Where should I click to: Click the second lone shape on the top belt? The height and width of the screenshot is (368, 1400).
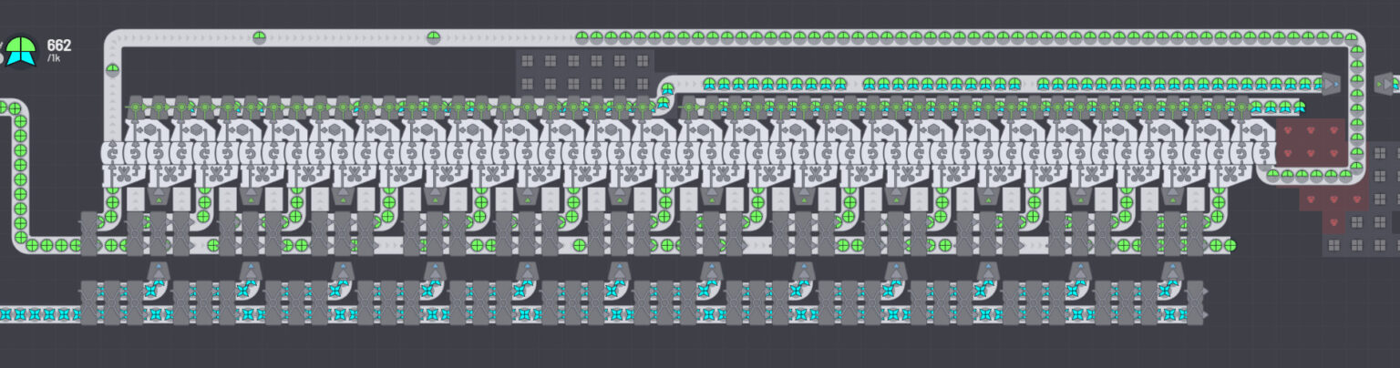[434, 37]
